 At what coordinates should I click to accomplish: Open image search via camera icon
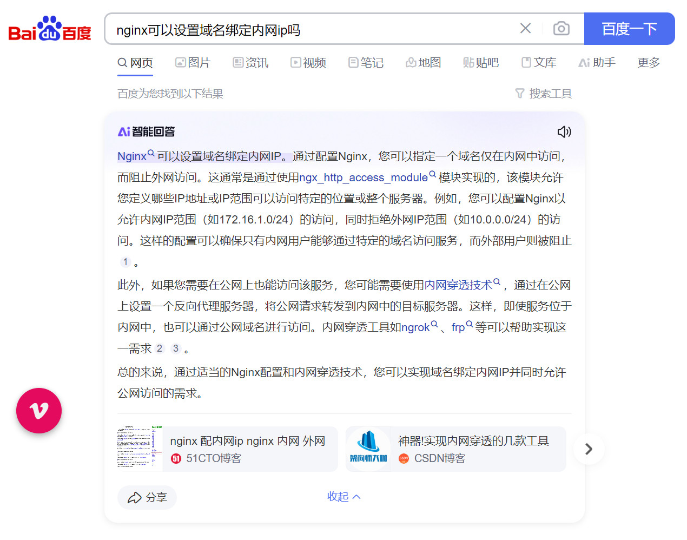pyautogui.click(x=561, y=29)
